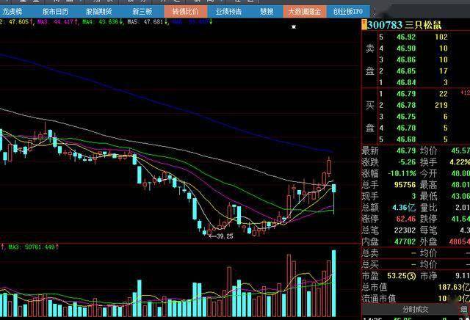The height and width of the screenshot is (320, 470).
Task: Open the 龙虎榜 tab
Action: pos(12,12)
